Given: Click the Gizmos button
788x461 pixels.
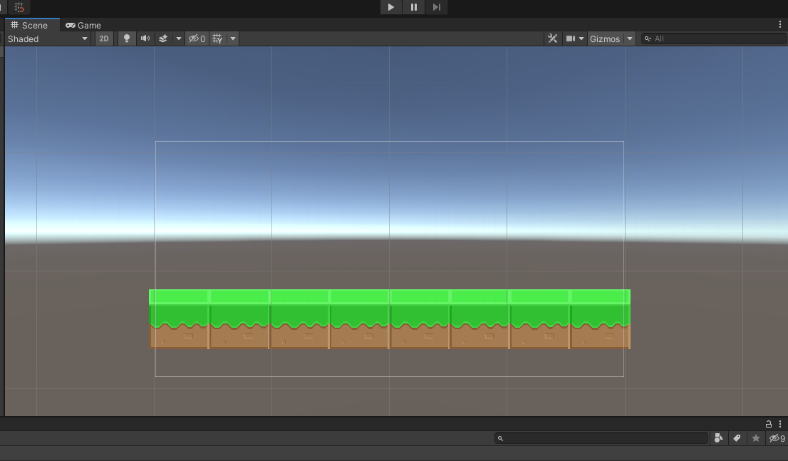Looking at the screenshot, I should pos(605,38).
